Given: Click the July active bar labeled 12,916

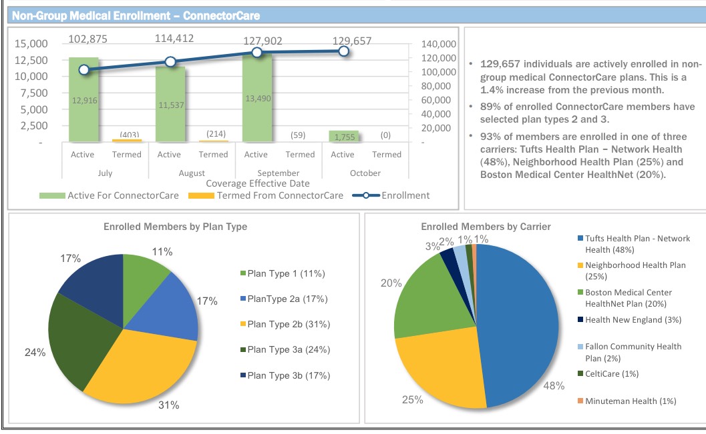Looking at the screenshot, I should (x=83, y=100).
